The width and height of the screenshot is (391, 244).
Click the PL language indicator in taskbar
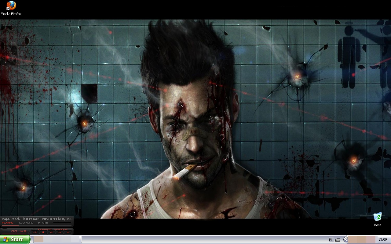point(331,240)
